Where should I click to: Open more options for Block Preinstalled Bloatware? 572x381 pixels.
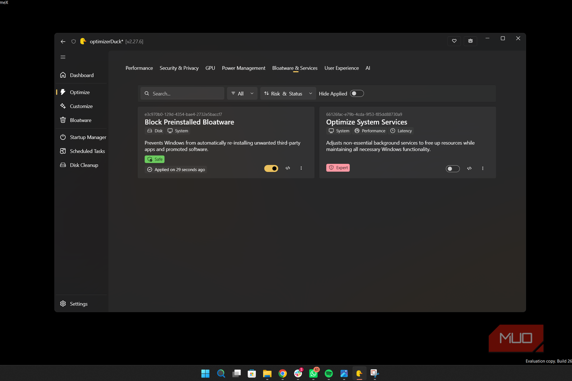click(x=301, y=168)
